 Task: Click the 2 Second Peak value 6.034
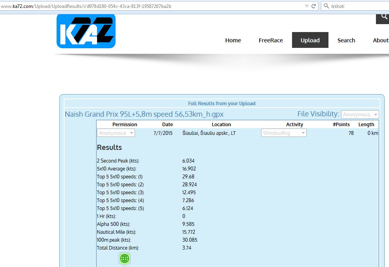click(x=188, y=161)
